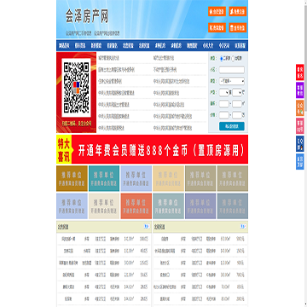Focus the minimum 面积 input field

click(224, 104)
